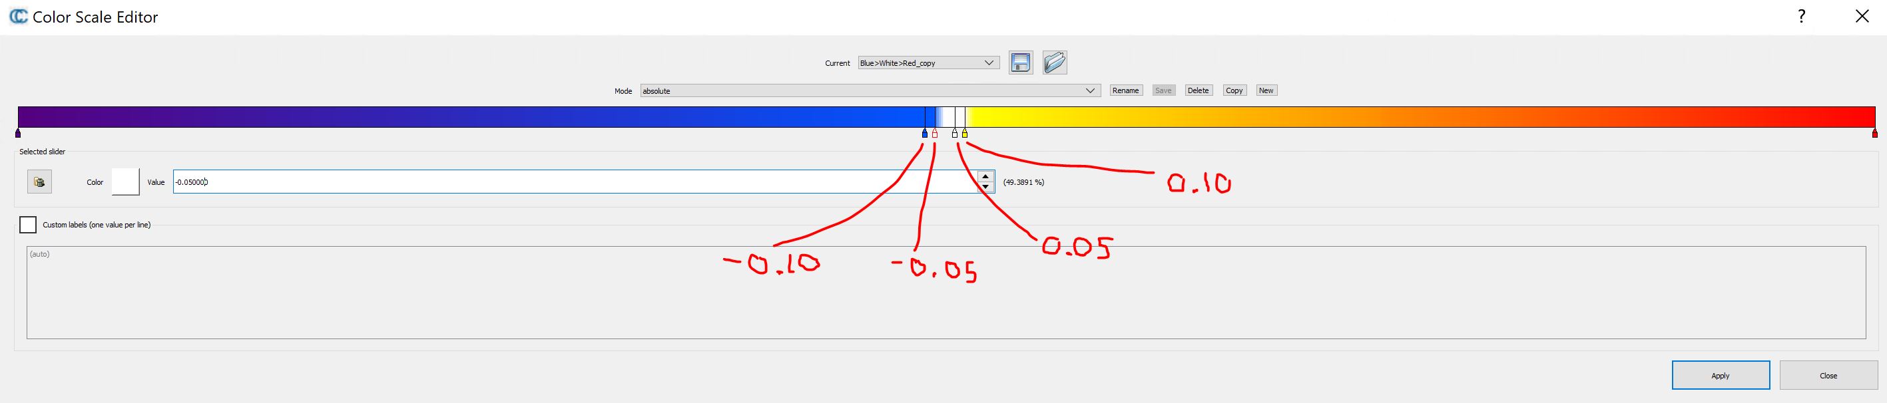
Task: Decrease slider value with the down spinner
Action: click(x=986, y=188)
